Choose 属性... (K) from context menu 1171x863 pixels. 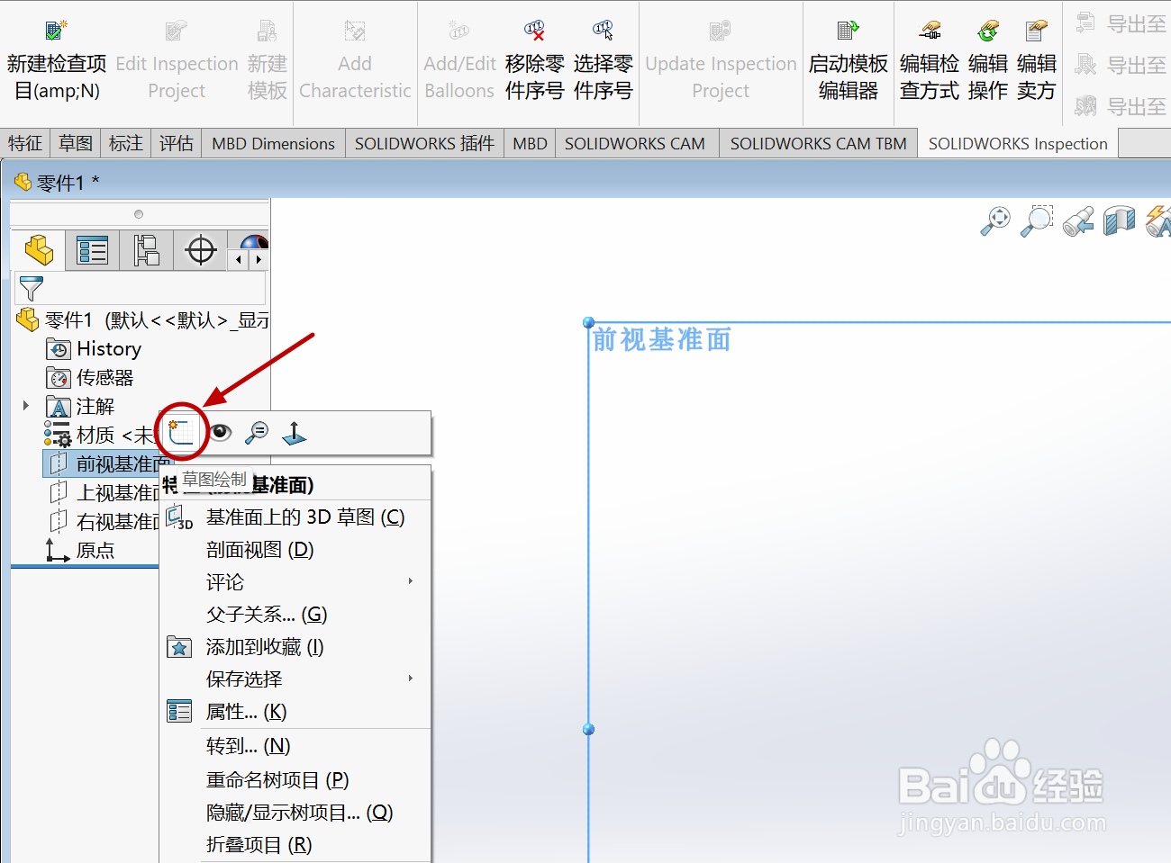pyautogui.click(x=295, y=712)
